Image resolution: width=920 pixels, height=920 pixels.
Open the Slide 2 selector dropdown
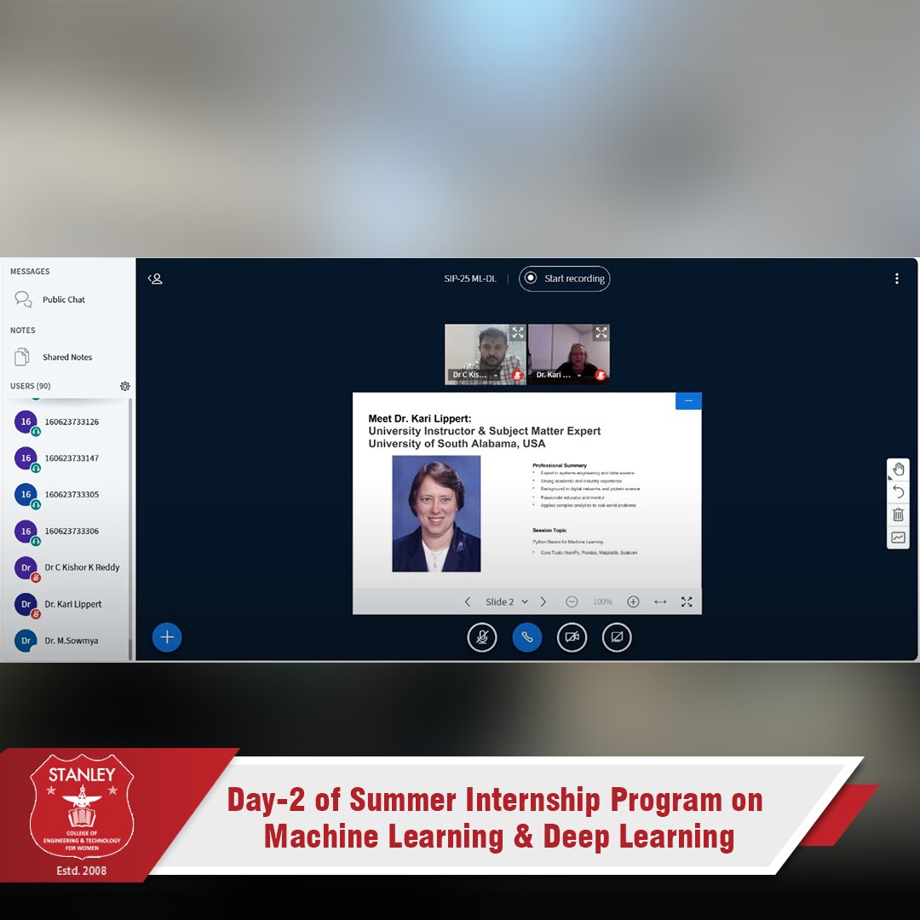506,602
